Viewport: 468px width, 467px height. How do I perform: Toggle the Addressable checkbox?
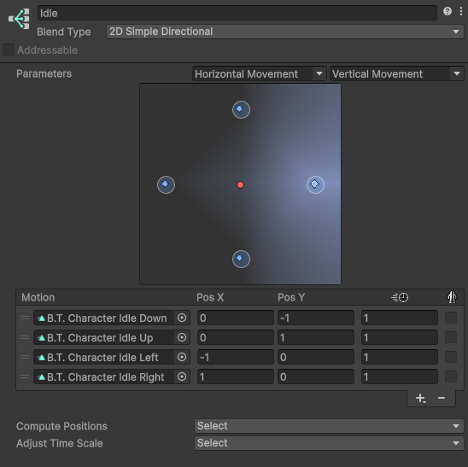pyautogui.click(x=9, y=50)
